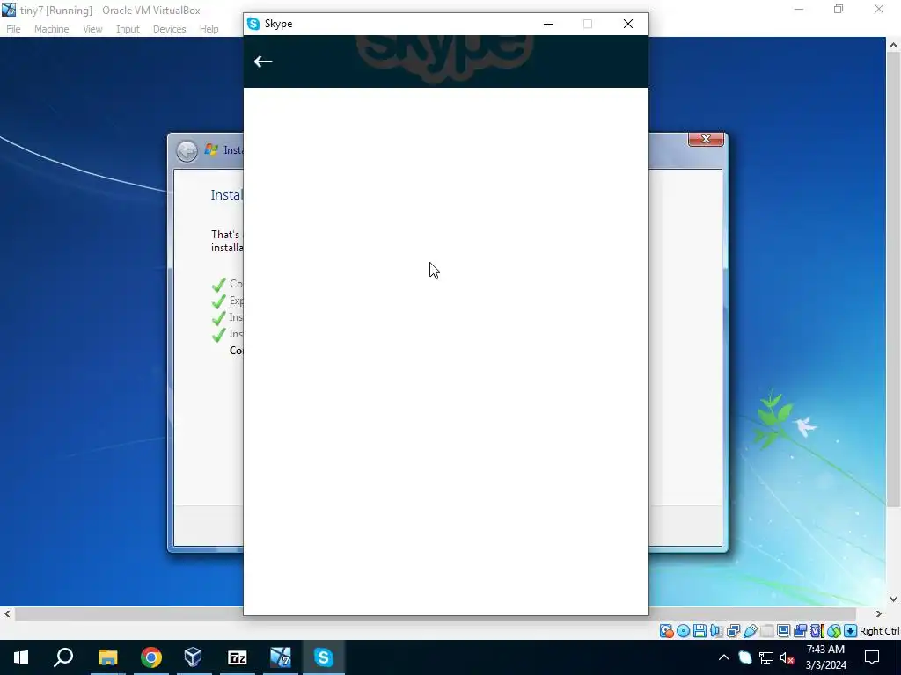Click the VirtualBox network adapters indicator
This screenshot has height=675, width=901.
coord(733,631)
